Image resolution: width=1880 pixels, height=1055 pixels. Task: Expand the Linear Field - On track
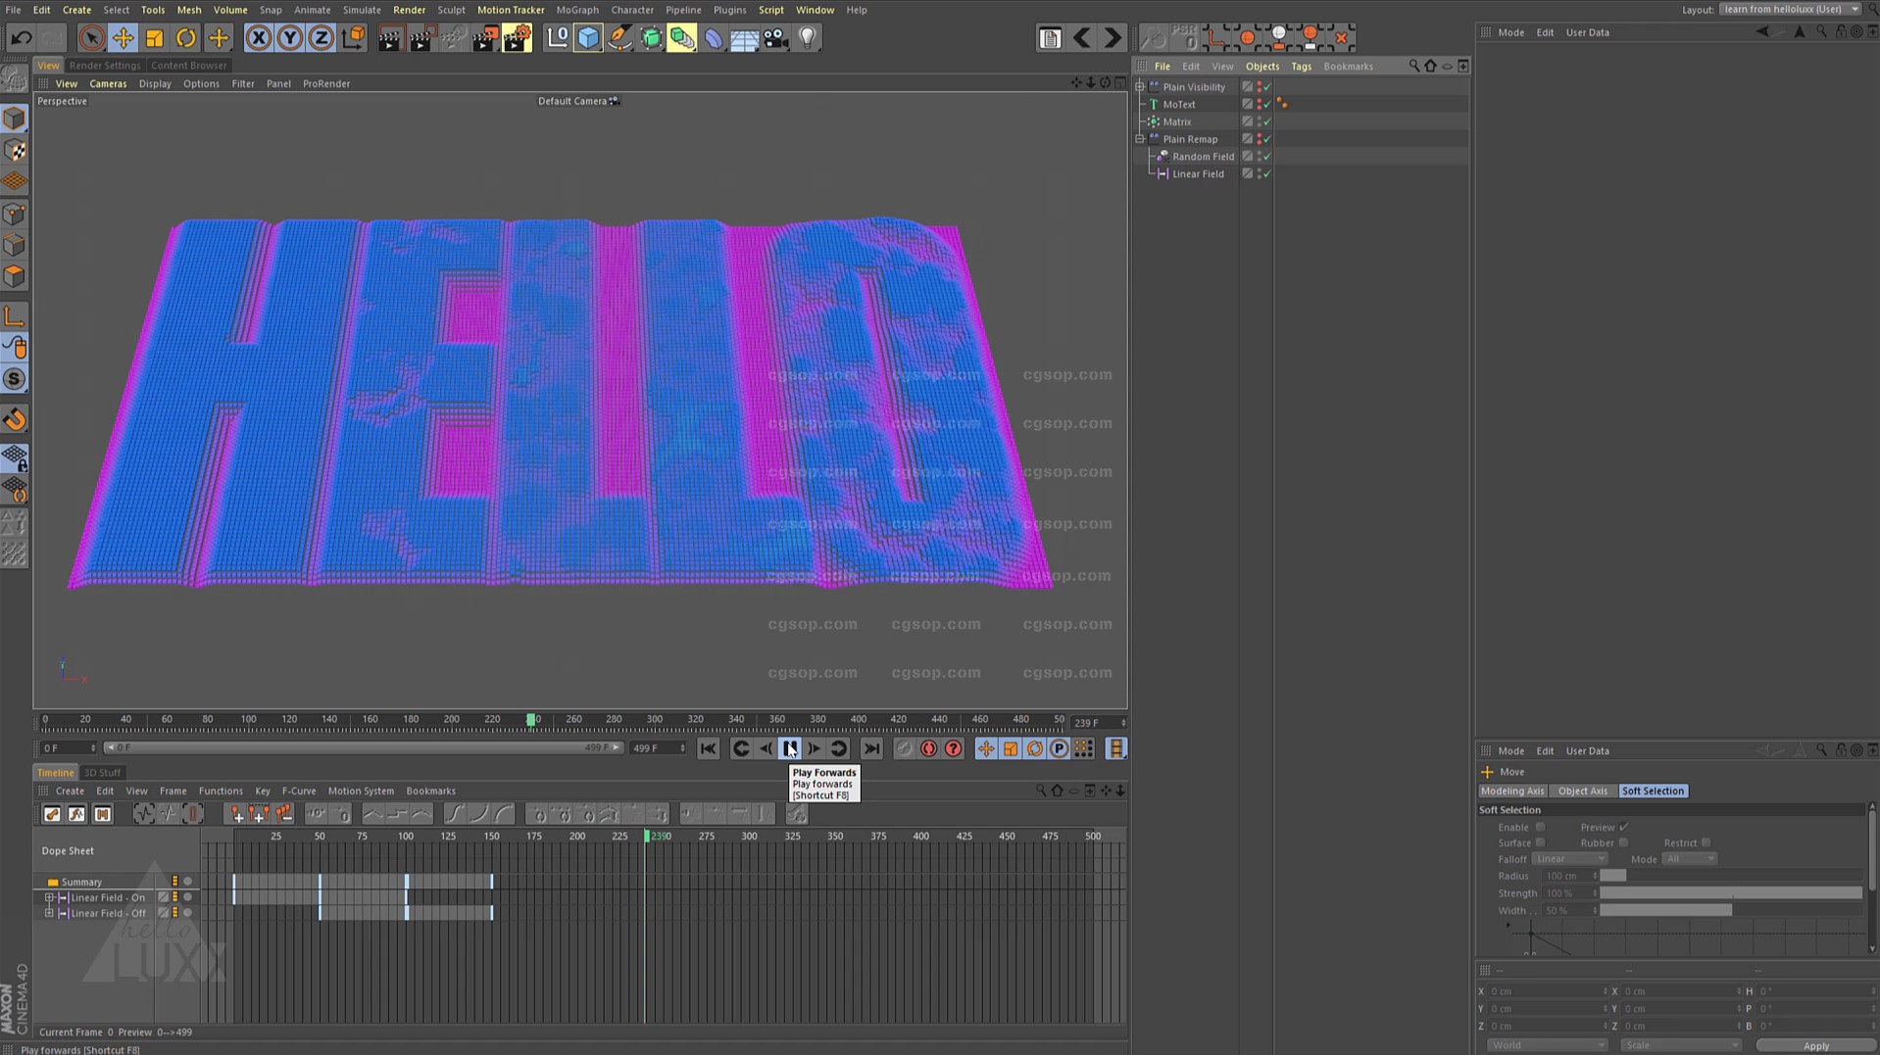[49, 898]
